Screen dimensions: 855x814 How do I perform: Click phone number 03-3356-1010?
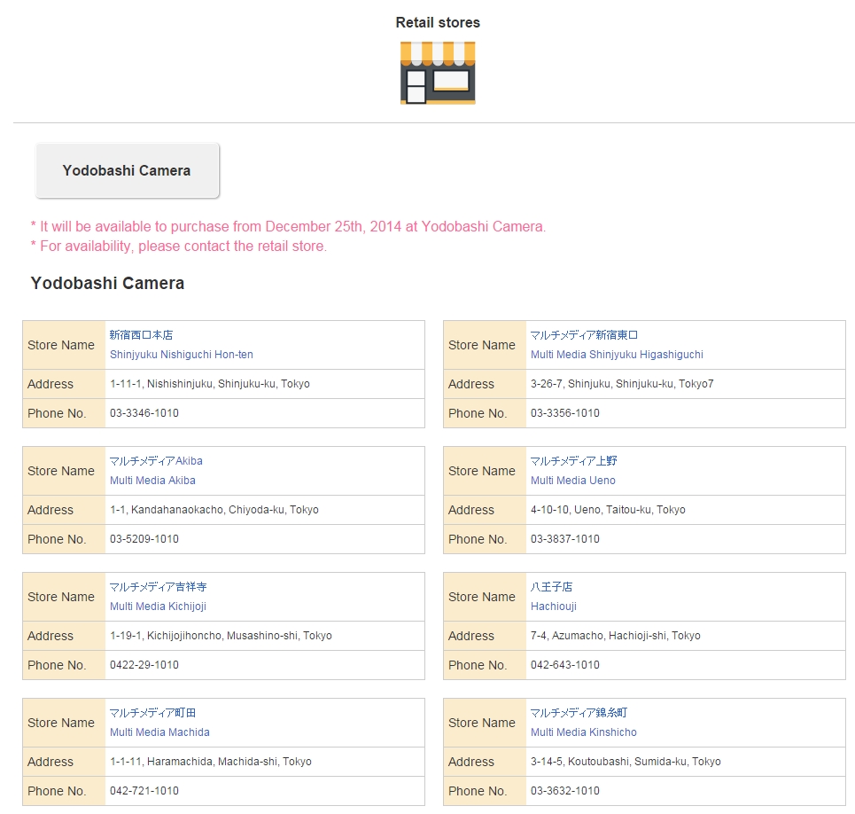pos(564,413)
